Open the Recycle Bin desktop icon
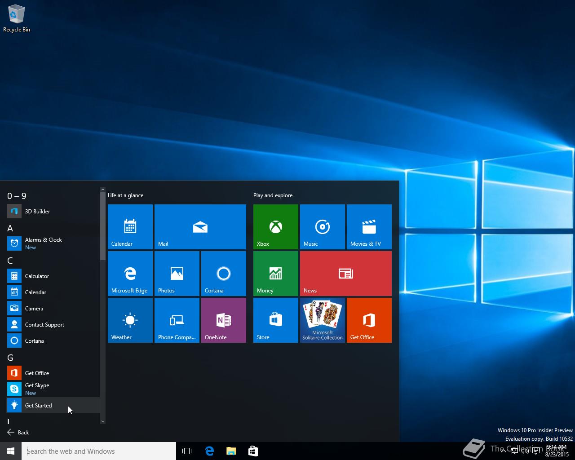 (17, 19)
